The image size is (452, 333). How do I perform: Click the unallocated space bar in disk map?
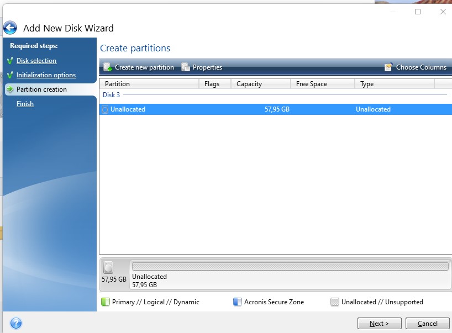(290, 267)
